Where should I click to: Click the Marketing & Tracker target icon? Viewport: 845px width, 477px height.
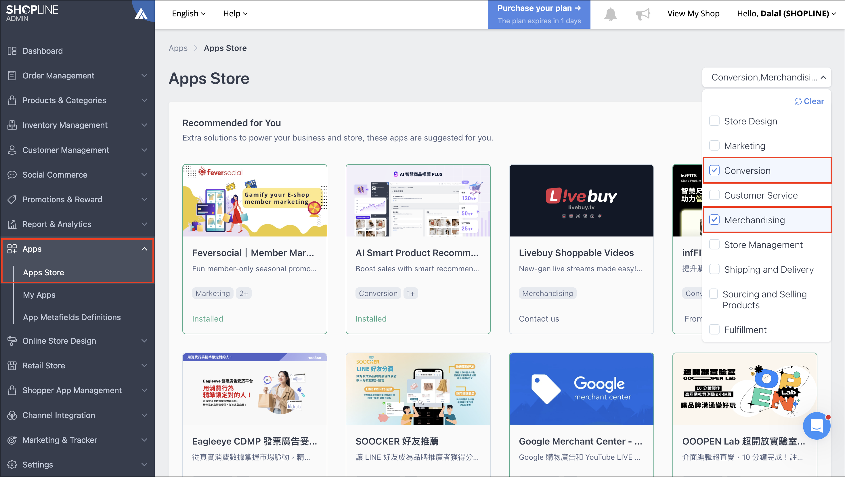pyautogui.click(x=12, y=440)
